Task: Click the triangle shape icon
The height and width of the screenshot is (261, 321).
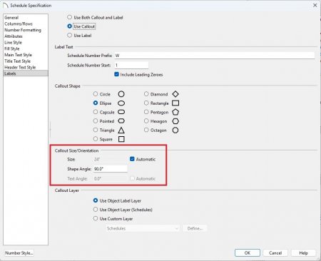Action: click(x=121, y=130)
